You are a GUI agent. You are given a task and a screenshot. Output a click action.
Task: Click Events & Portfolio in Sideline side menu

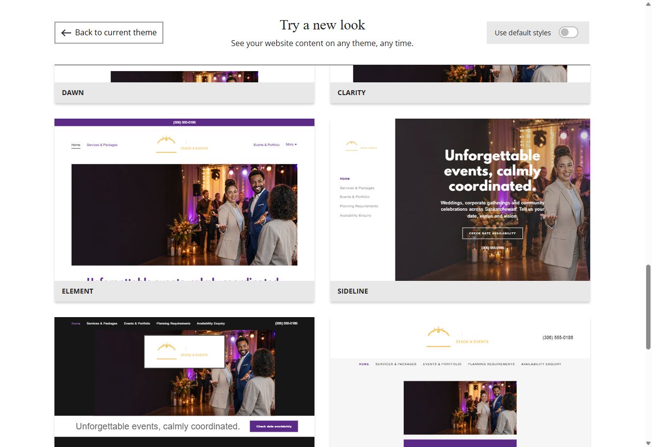pyautogui.click(x=354, y=197)
